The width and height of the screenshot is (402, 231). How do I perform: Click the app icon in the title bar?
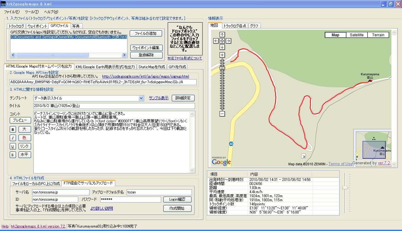(3, 4)
